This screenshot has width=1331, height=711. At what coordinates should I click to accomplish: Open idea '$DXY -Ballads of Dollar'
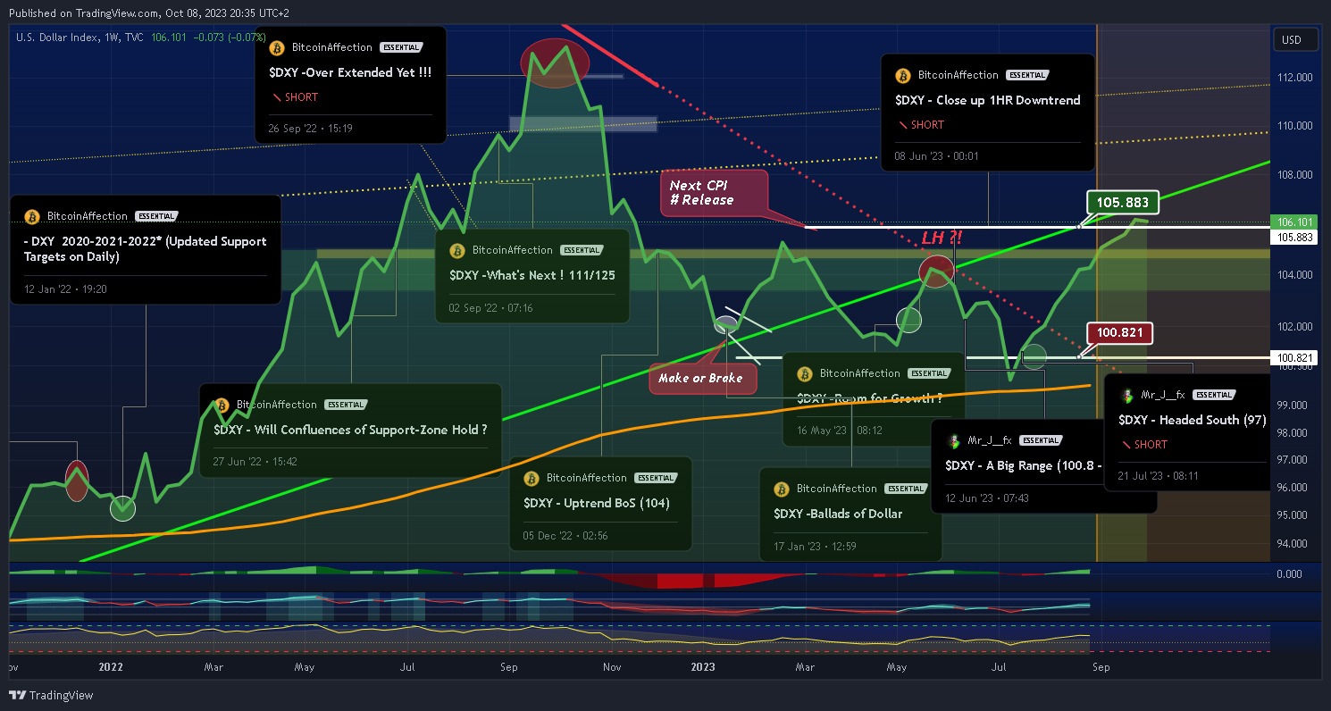(838, 514)
